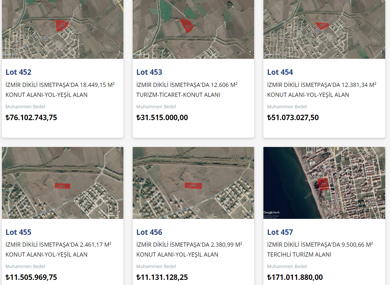Viewport: 390px width, 285px height.
Task: Open the Lot 452 title link
Action: (x=19, y=72)
